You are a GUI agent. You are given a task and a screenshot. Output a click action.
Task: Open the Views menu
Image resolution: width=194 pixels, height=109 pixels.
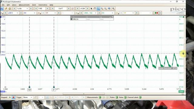[x=14, y=5]
